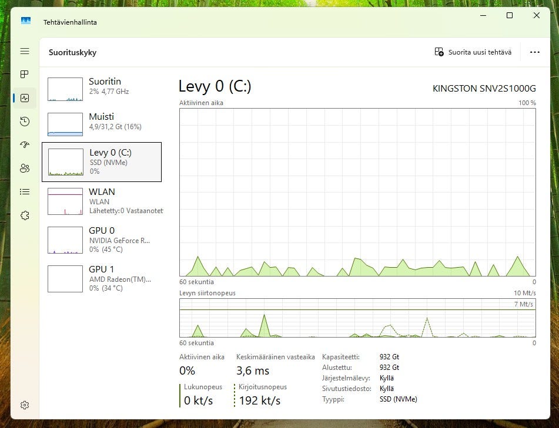The width and height of the screenshot is (559, 428).
Task: Click the 7 Mt/s label in transfer graph
Action: 523,305
